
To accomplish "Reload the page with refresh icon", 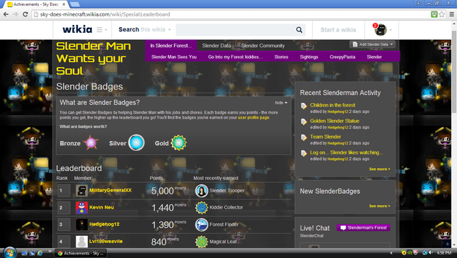I will [x=26, y=14].
